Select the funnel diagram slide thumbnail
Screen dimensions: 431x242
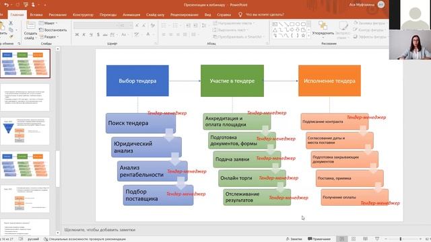point(25,131)
